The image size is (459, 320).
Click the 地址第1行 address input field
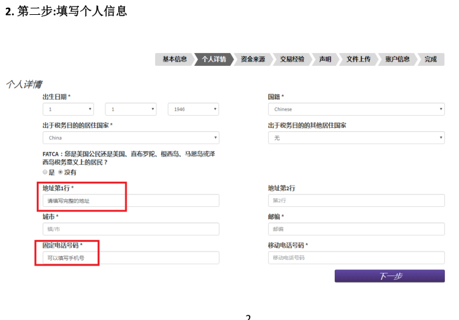[x=131, y=201]
